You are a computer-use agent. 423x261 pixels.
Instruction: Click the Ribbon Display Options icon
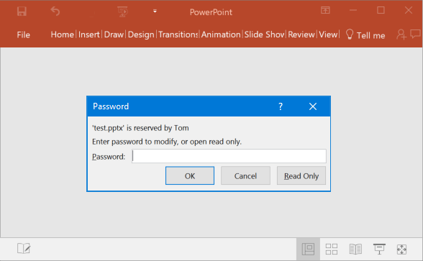click(x=325, y=10)
